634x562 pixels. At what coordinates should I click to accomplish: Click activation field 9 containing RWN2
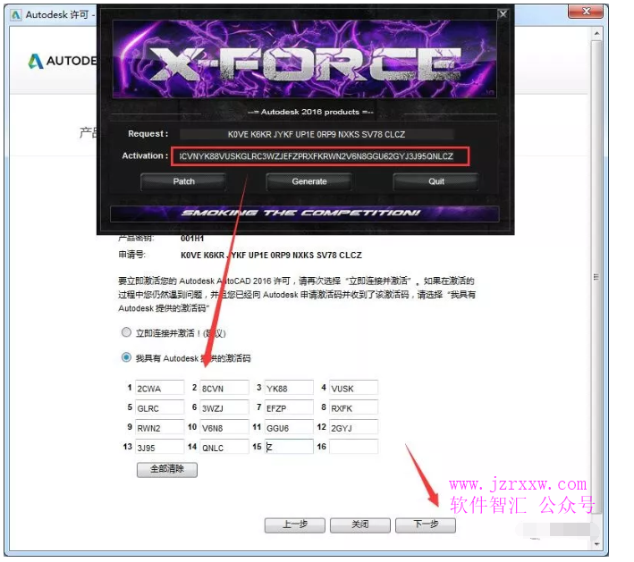pyautogui.click(x=159, y=427)
